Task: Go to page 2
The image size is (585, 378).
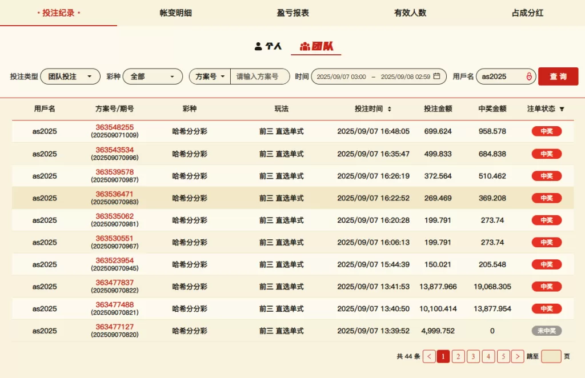Action: pos(458,356)
